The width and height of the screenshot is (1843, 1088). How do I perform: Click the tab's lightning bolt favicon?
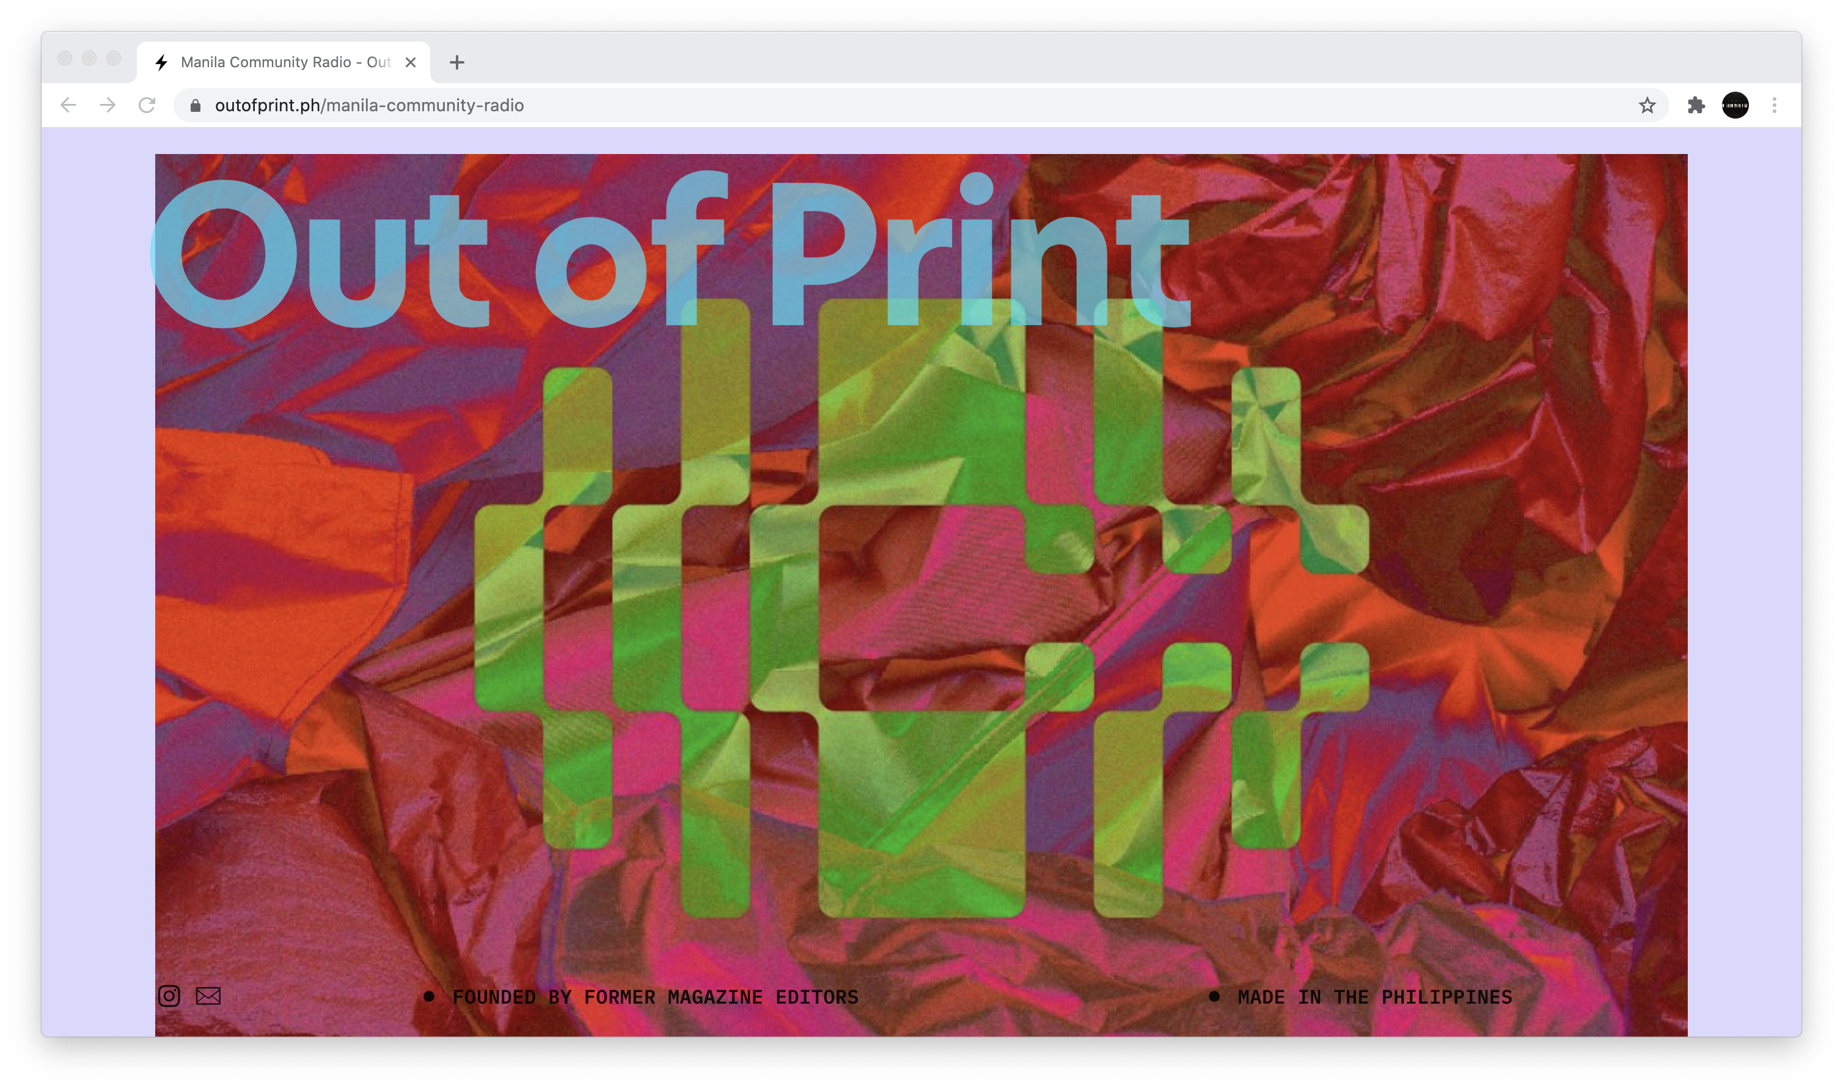click(161, 62)
